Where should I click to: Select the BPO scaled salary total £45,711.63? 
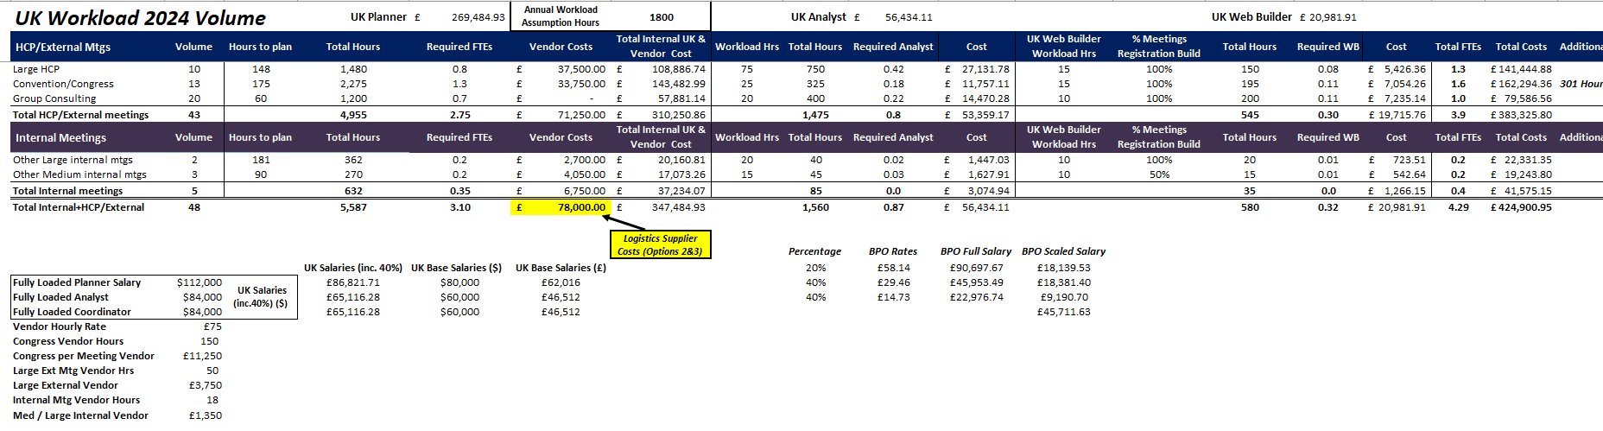(1063, 312)
